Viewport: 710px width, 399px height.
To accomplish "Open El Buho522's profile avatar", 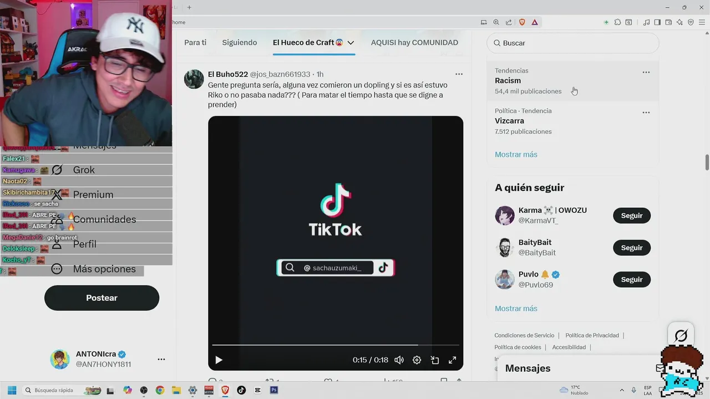I will coord(194,79).
